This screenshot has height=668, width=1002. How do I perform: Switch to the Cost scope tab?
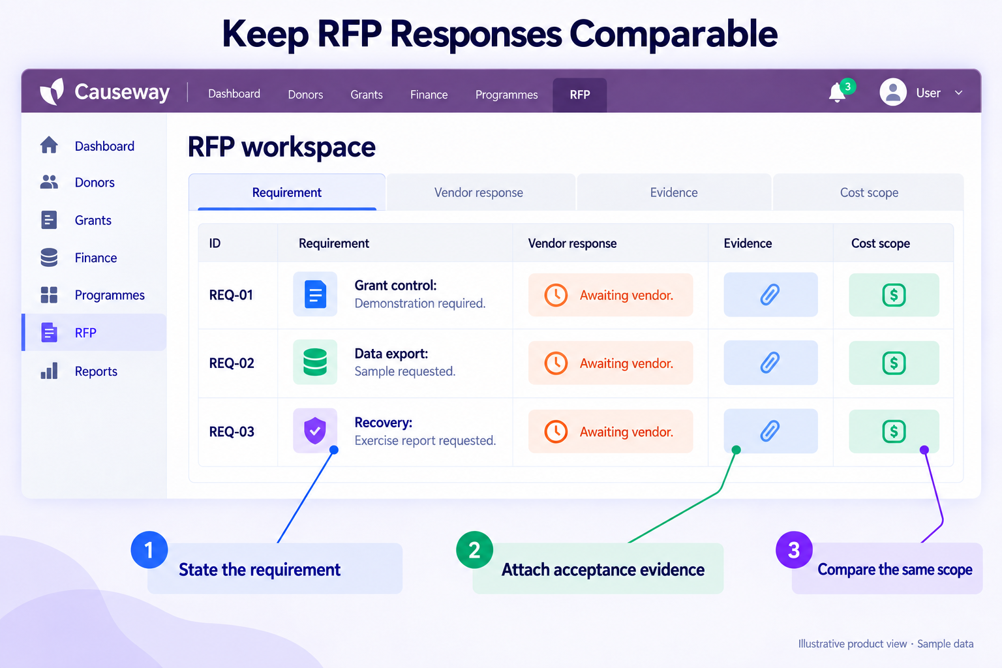coord(869,192)
